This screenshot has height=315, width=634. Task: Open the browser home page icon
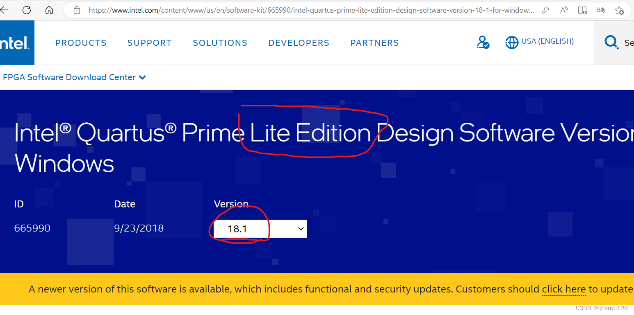49,10
